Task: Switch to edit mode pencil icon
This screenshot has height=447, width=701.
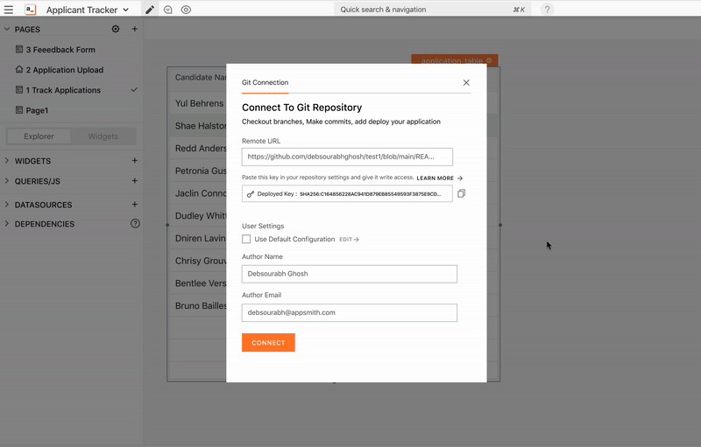Action: click(150, 10)
